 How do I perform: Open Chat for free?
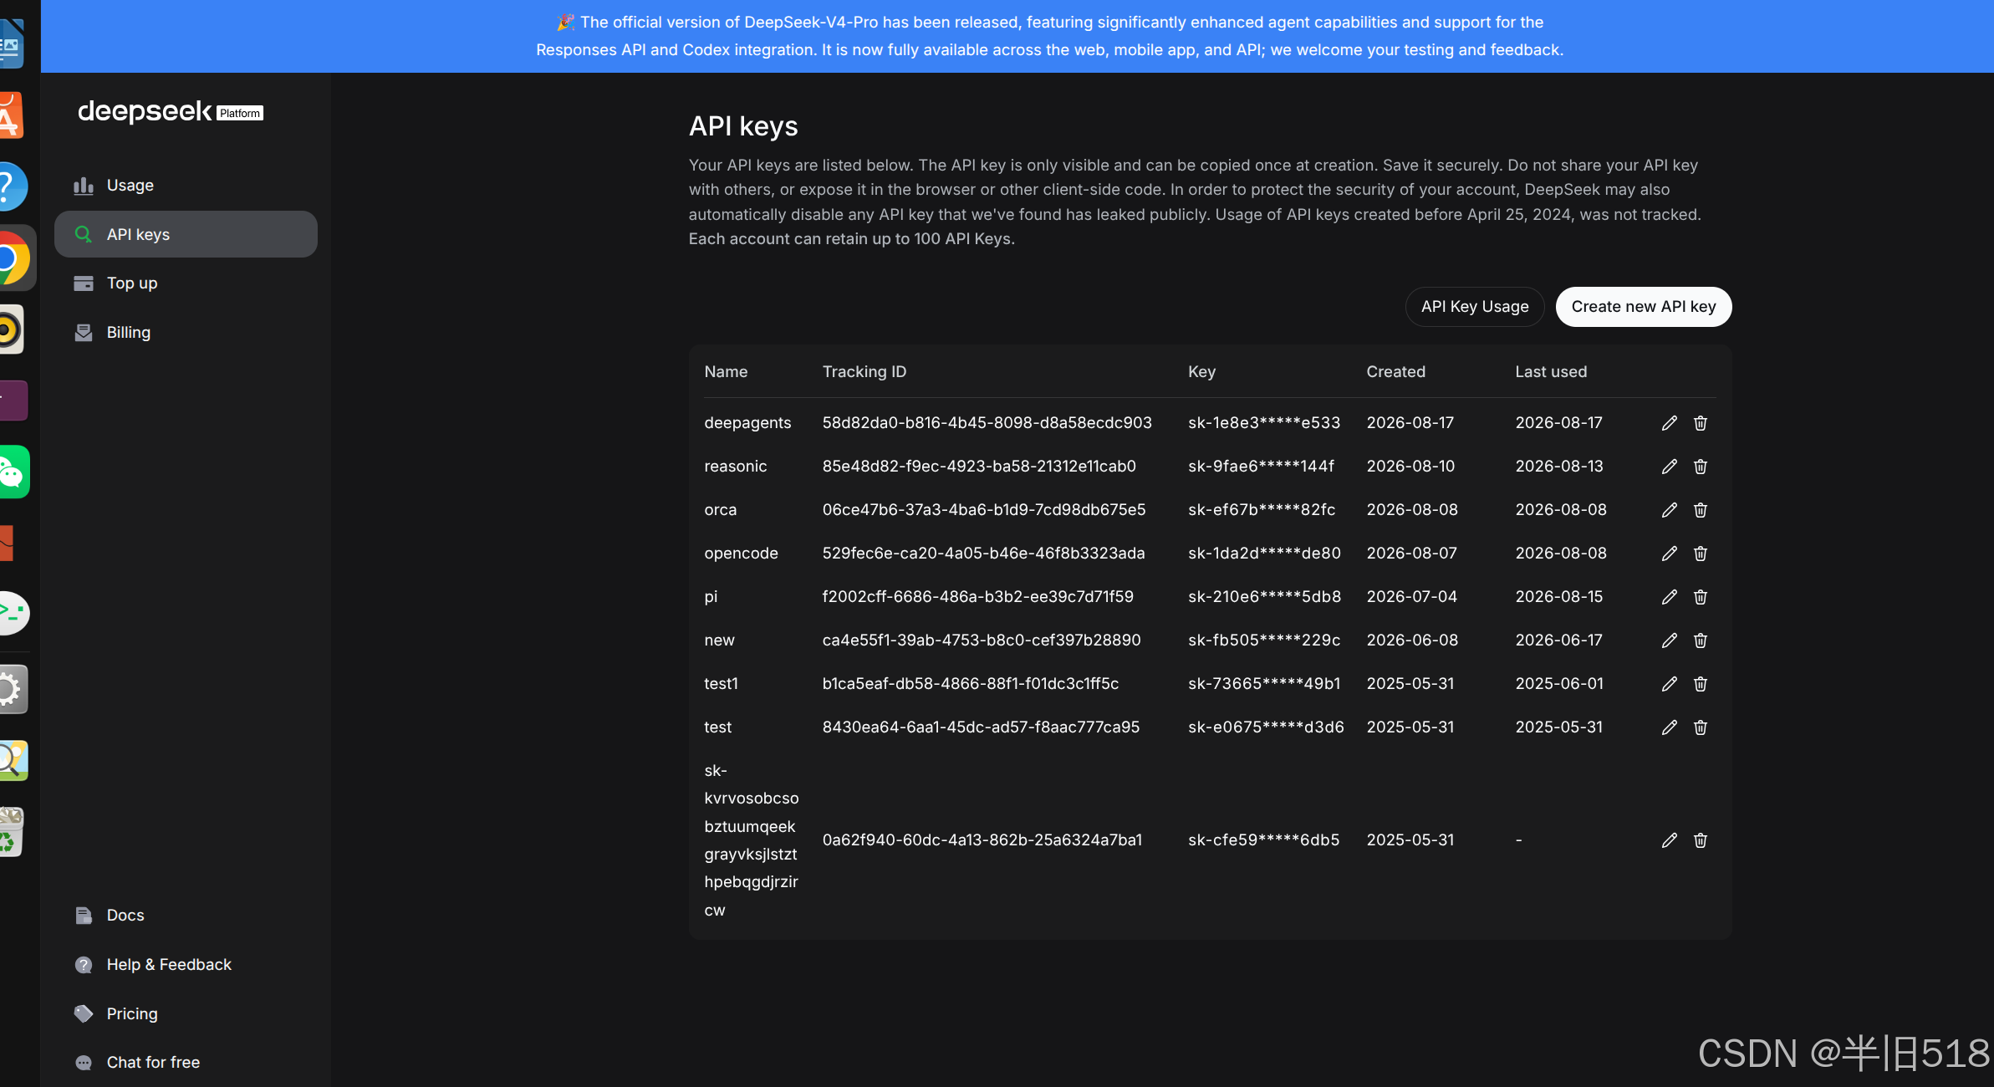coord(186,1063)
